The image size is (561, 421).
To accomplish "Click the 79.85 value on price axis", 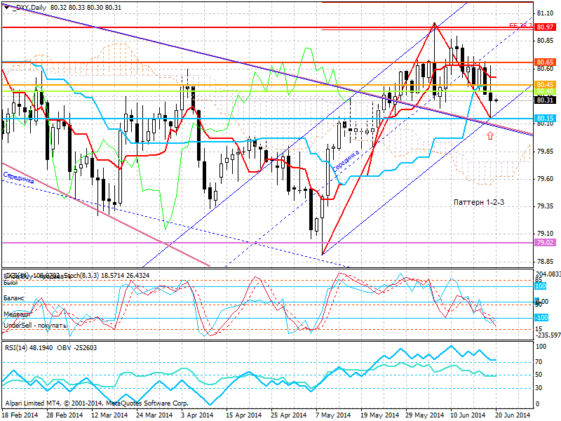I will (546, 151).
